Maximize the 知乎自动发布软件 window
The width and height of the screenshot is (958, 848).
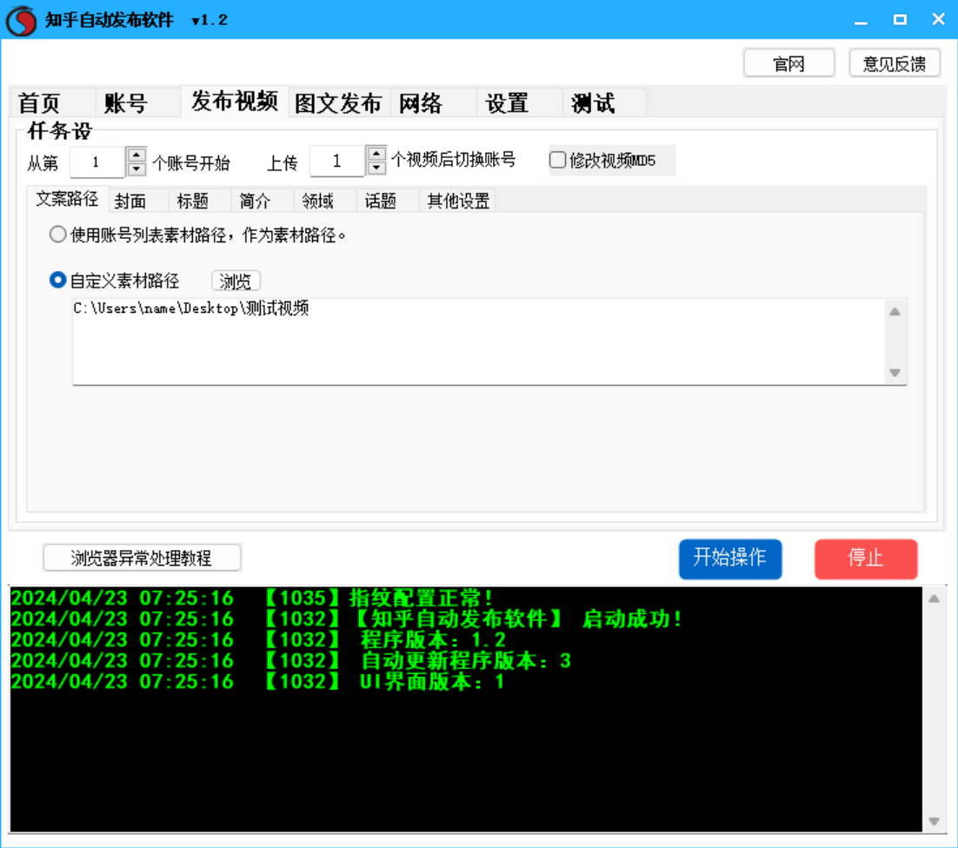click(900, 20)
